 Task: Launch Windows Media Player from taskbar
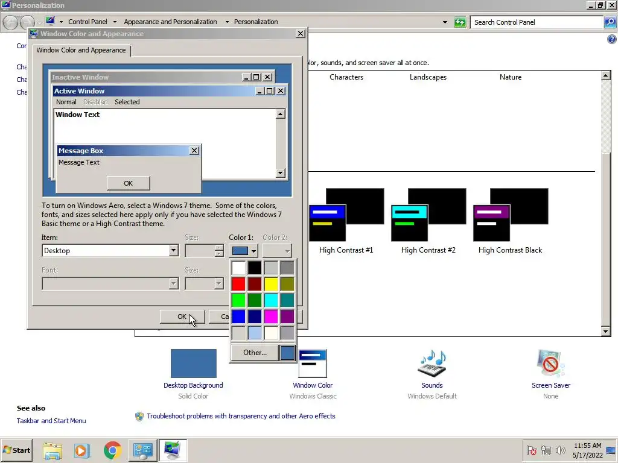point(82,450)
